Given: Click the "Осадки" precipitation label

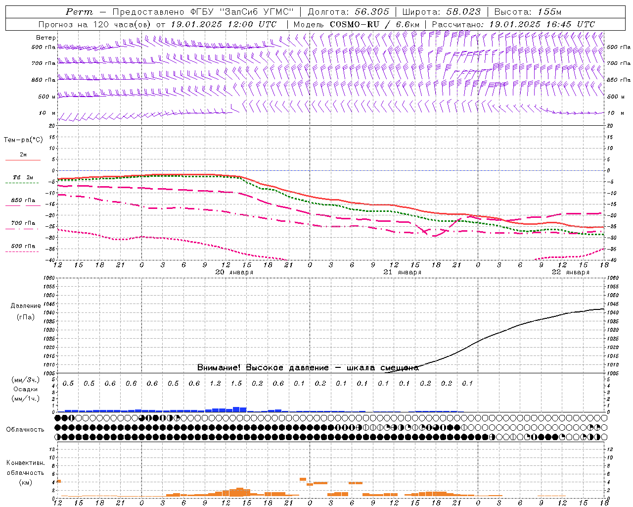Looking at the screenshot, I should point(25,389).
